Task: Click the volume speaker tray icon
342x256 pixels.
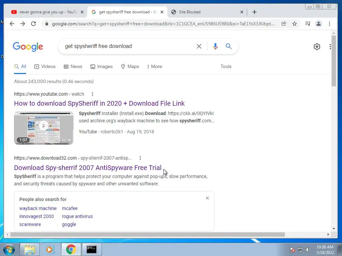Action: point(308,250)
